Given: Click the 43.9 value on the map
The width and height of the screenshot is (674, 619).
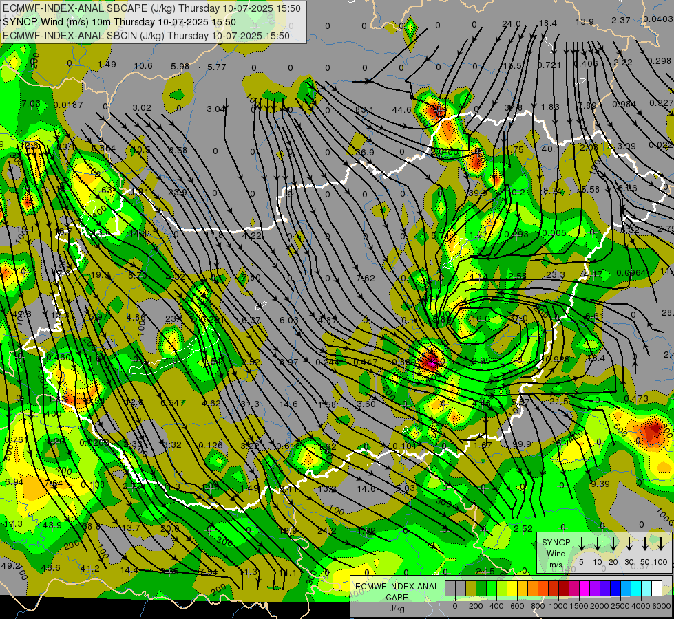Looking at the screenshot, I should (52, 525).
